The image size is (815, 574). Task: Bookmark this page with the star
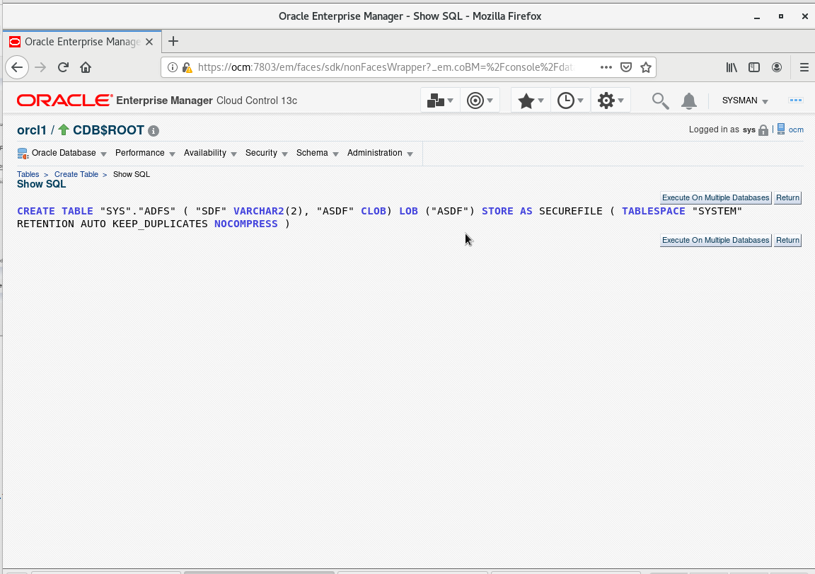[646, 67]
